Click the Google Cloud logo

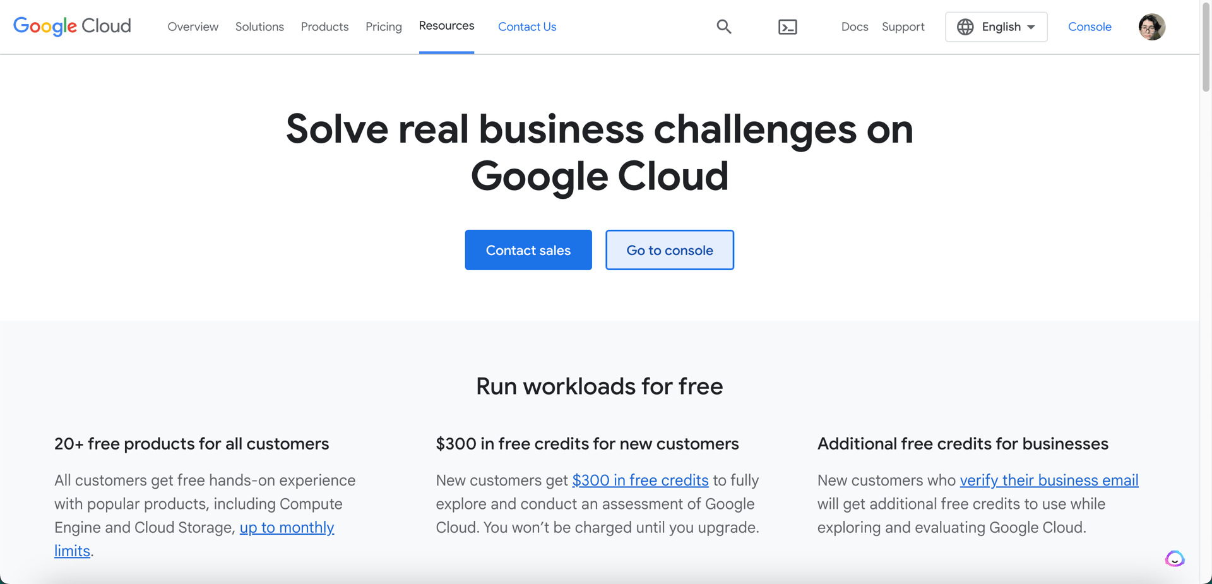72,26
